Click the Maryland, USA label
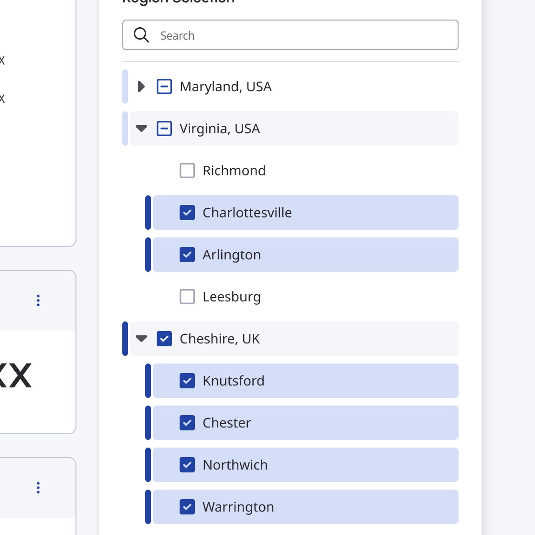The image size is (535, 535). [x=225, y=86]
